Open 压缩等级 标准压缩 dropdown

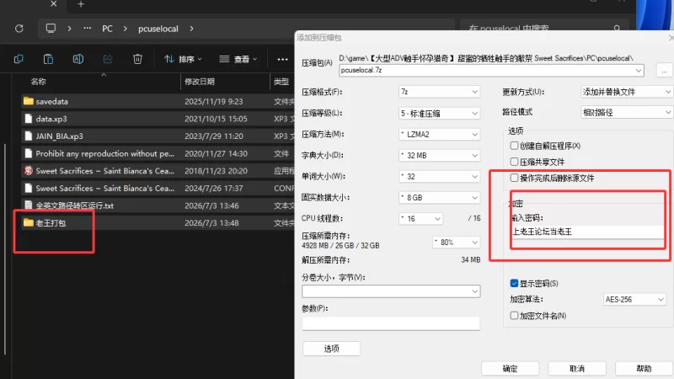439,114
